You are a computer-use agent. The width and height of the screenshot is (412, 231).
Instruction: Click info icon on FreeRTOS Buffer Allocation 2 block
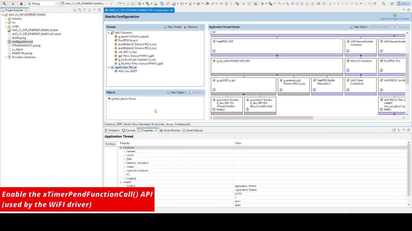point(314,90)
